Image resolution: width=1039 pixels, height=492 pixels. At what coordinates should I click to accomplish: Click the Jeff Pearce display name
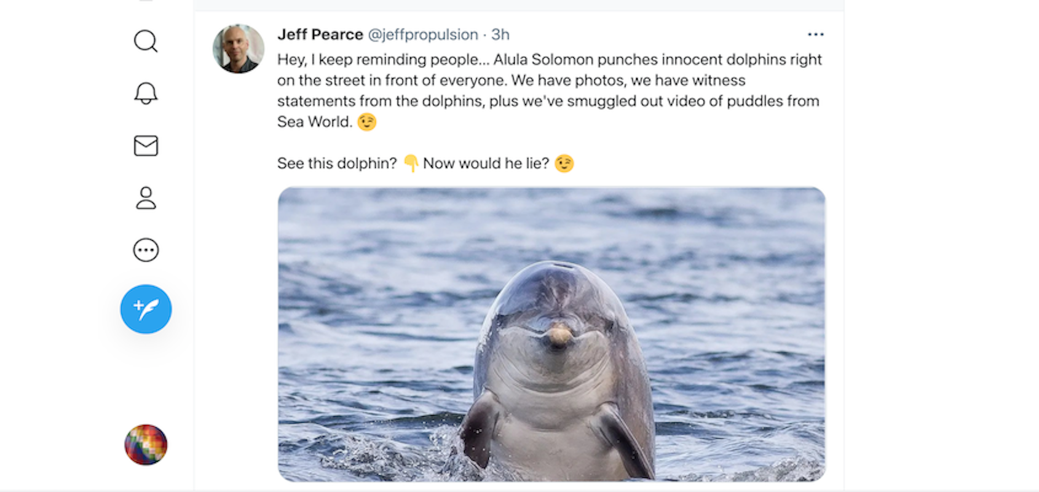[320, 34]
